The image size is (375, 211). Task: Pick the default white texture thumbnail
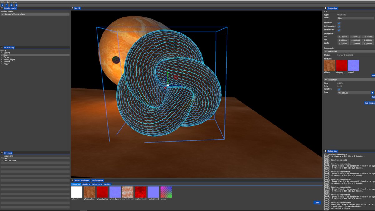[77, 192]
